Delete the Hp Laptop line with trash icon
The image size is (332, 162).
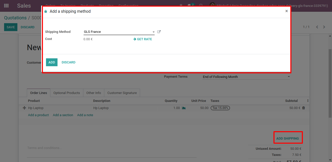tap(304, 108)
